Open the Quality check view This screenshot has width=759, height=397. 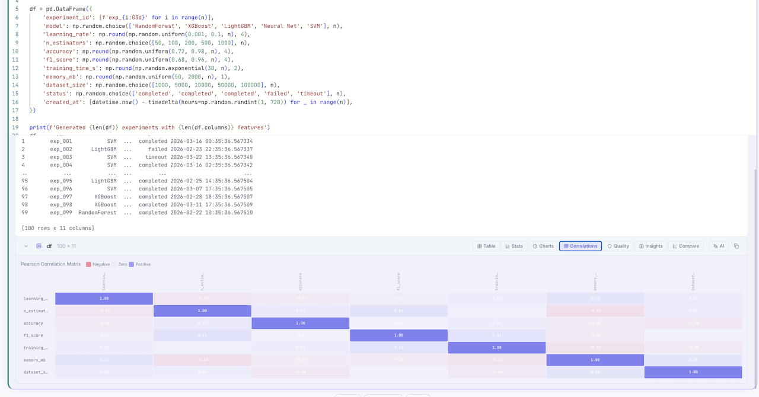pyautogui.click(x=618, y=246)
